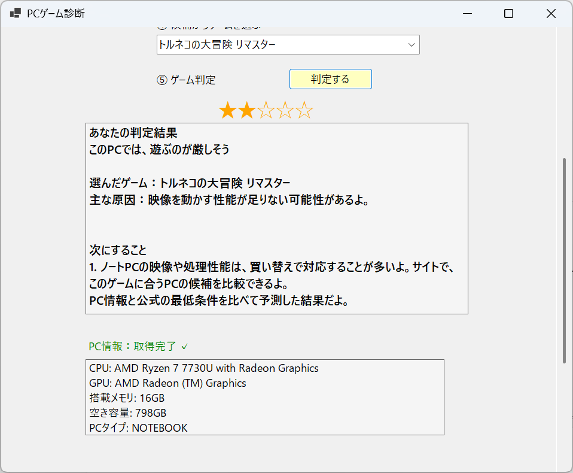Click the PCゲーム診断 app icon in the title bar
This screenshot has height=473, width=573.
click(x=16, y=13)
